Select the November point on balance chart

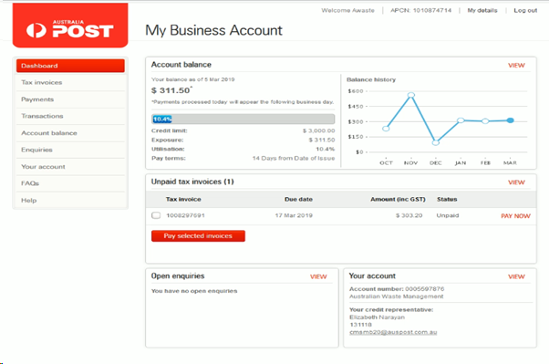411,95
